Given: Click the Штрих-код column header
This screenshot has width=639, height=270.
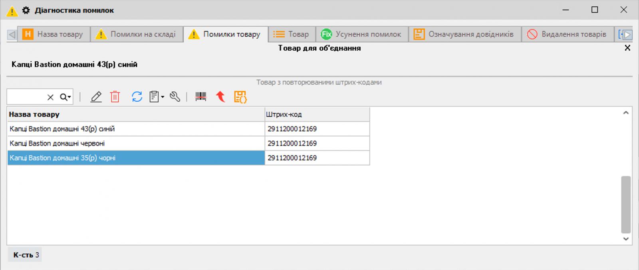Looking at the screenshot, I should (317, 114).
